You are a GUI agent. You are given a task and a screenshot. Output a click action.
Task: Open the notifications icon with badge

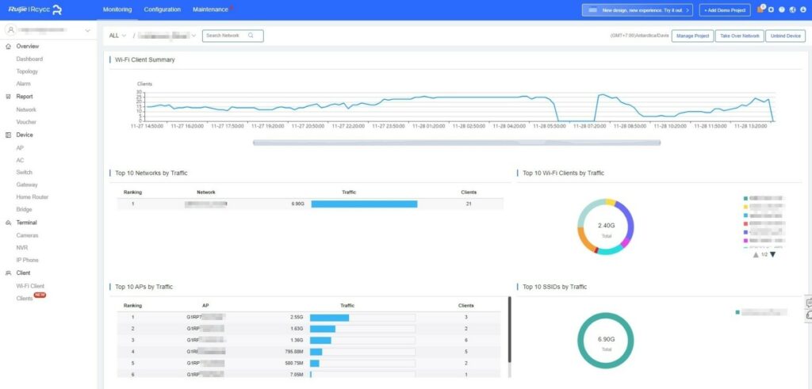(760, 10)
